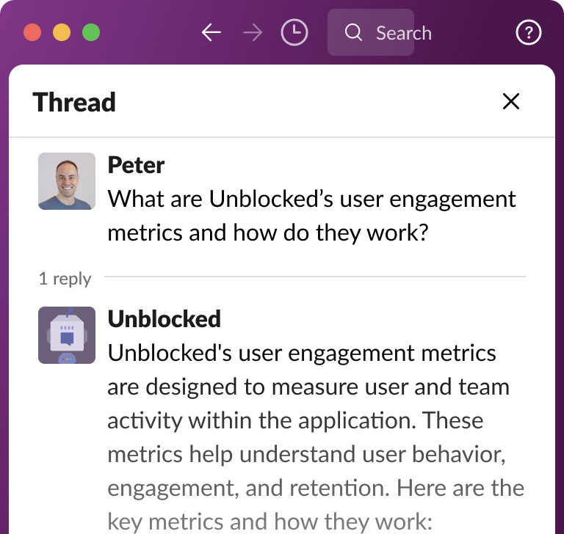Screen dimensions: 564x534
Task: Minimize the window with the yellow button
Action: point(62,33)
